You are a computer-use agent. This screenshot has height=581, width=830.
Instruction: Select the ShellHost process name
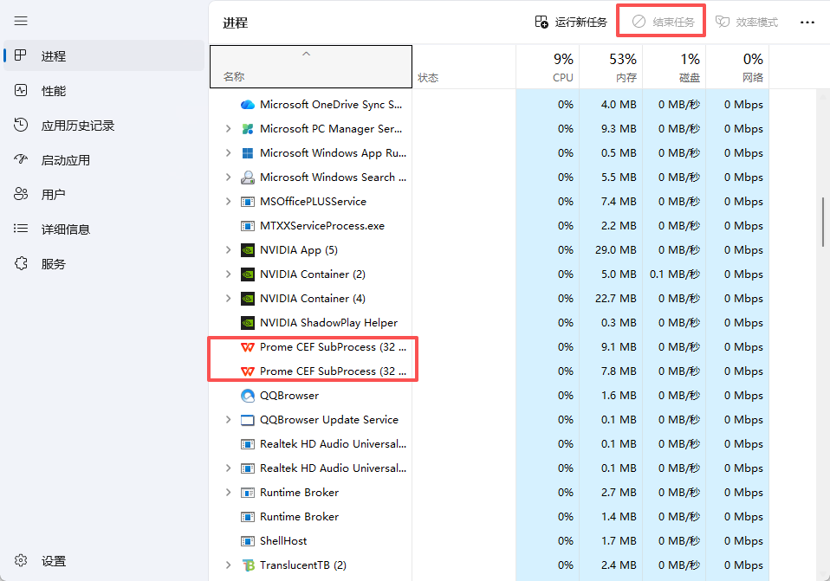[283, 541]
